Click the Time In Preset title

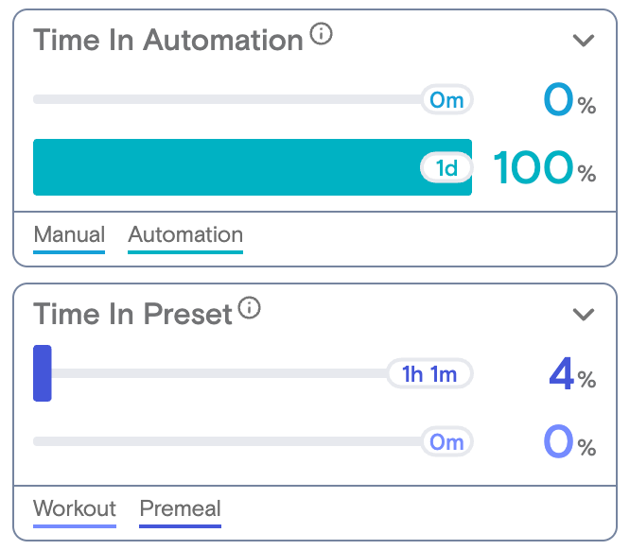click(132, 315)
